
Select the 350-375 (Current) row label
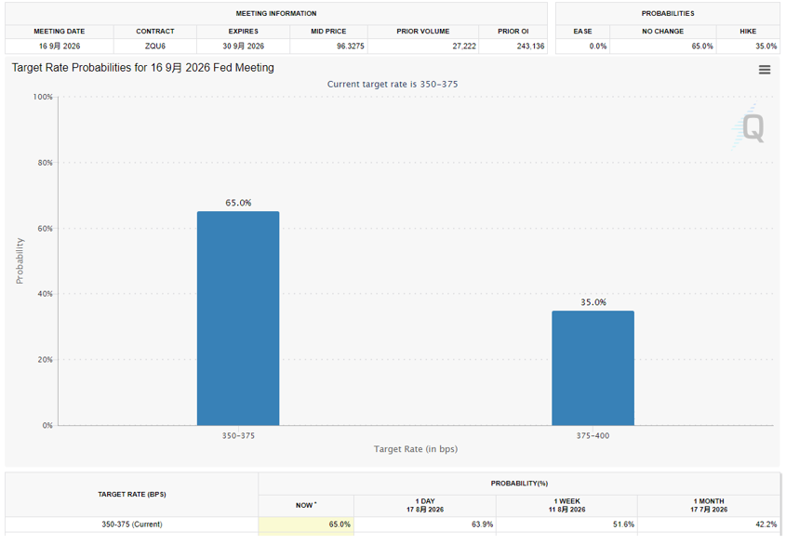pyautogui.click(x=132, y=524)
